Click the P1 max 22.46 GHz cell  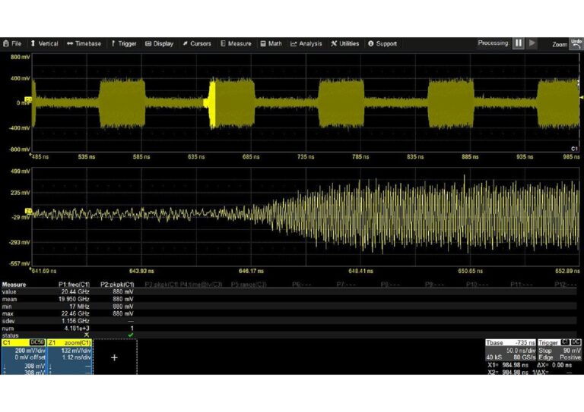click(x=75, y=313)
